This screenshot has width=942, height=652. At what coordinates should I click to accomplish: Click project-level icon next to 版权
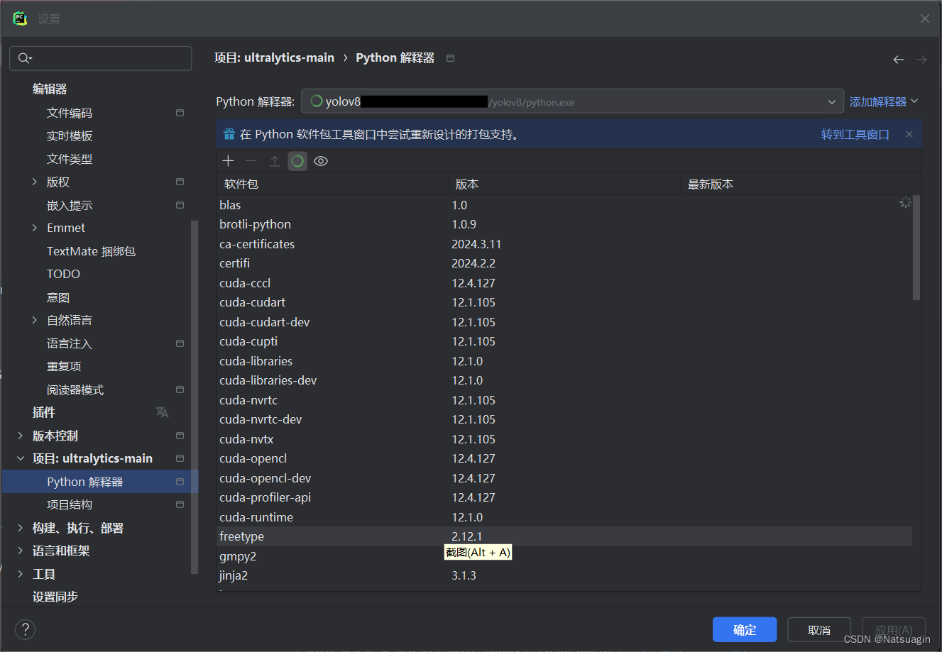click(x=180, y=182)
